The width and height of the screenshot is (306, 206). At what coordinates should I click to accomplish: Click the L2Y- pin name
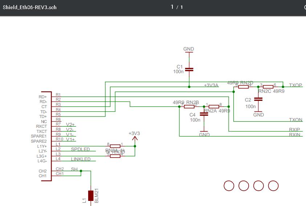(43, 151)
